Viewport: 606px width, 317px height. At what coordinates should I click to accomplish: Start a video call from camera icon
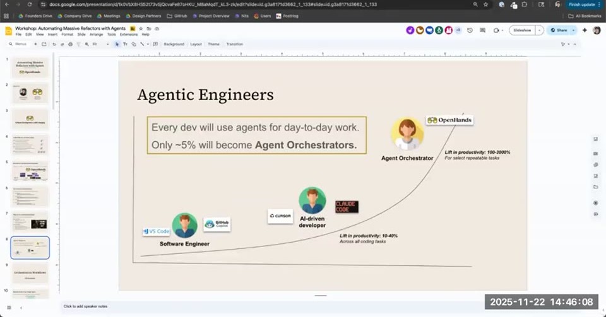pyautogui.click(x=496, y=30)
